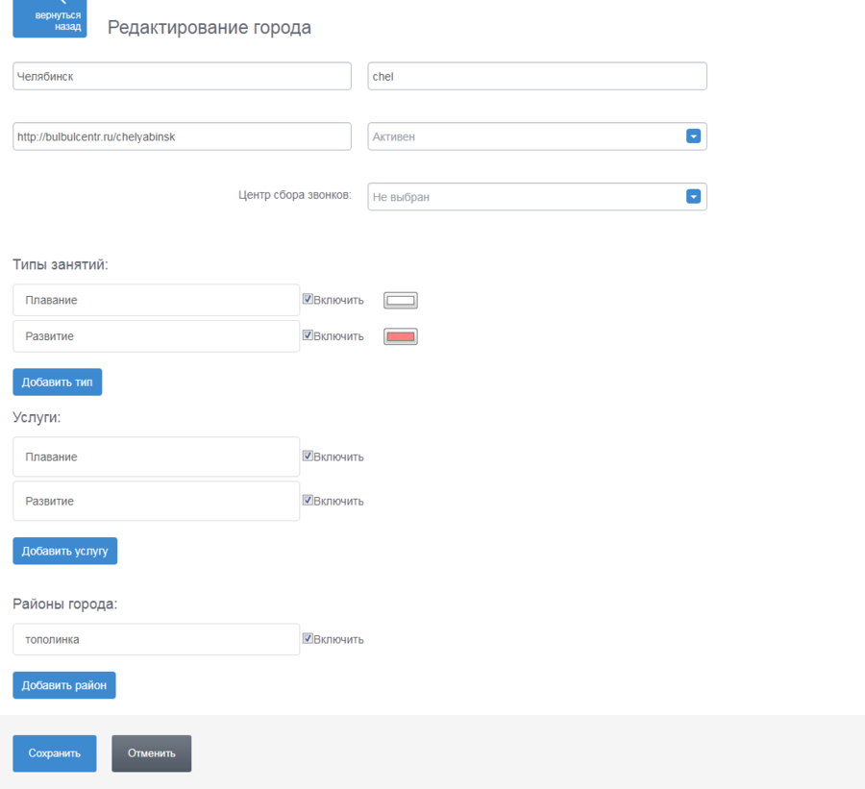Click the blue arrow of the 'Не выбран' dropdown
Image resolution: width=865 pixels, height=789 pixels.
click(x=693, y=196)
